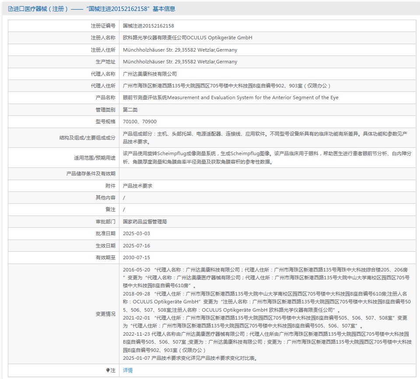Click the 产品技术要求 attachment entry
The height and width of the screenshot is (379, 420).
point(137,186)
